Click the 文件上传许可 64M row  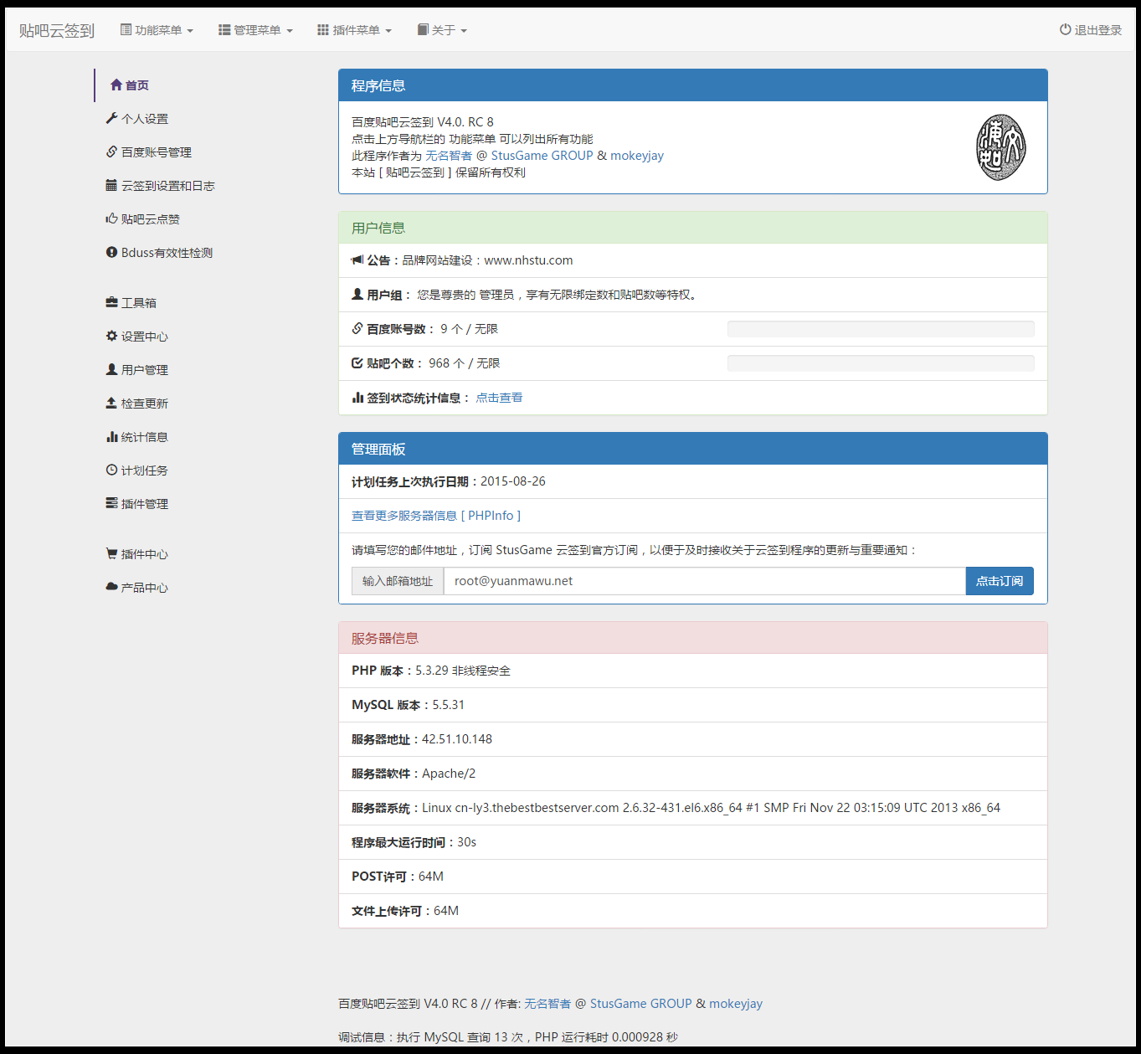[693, 911]
